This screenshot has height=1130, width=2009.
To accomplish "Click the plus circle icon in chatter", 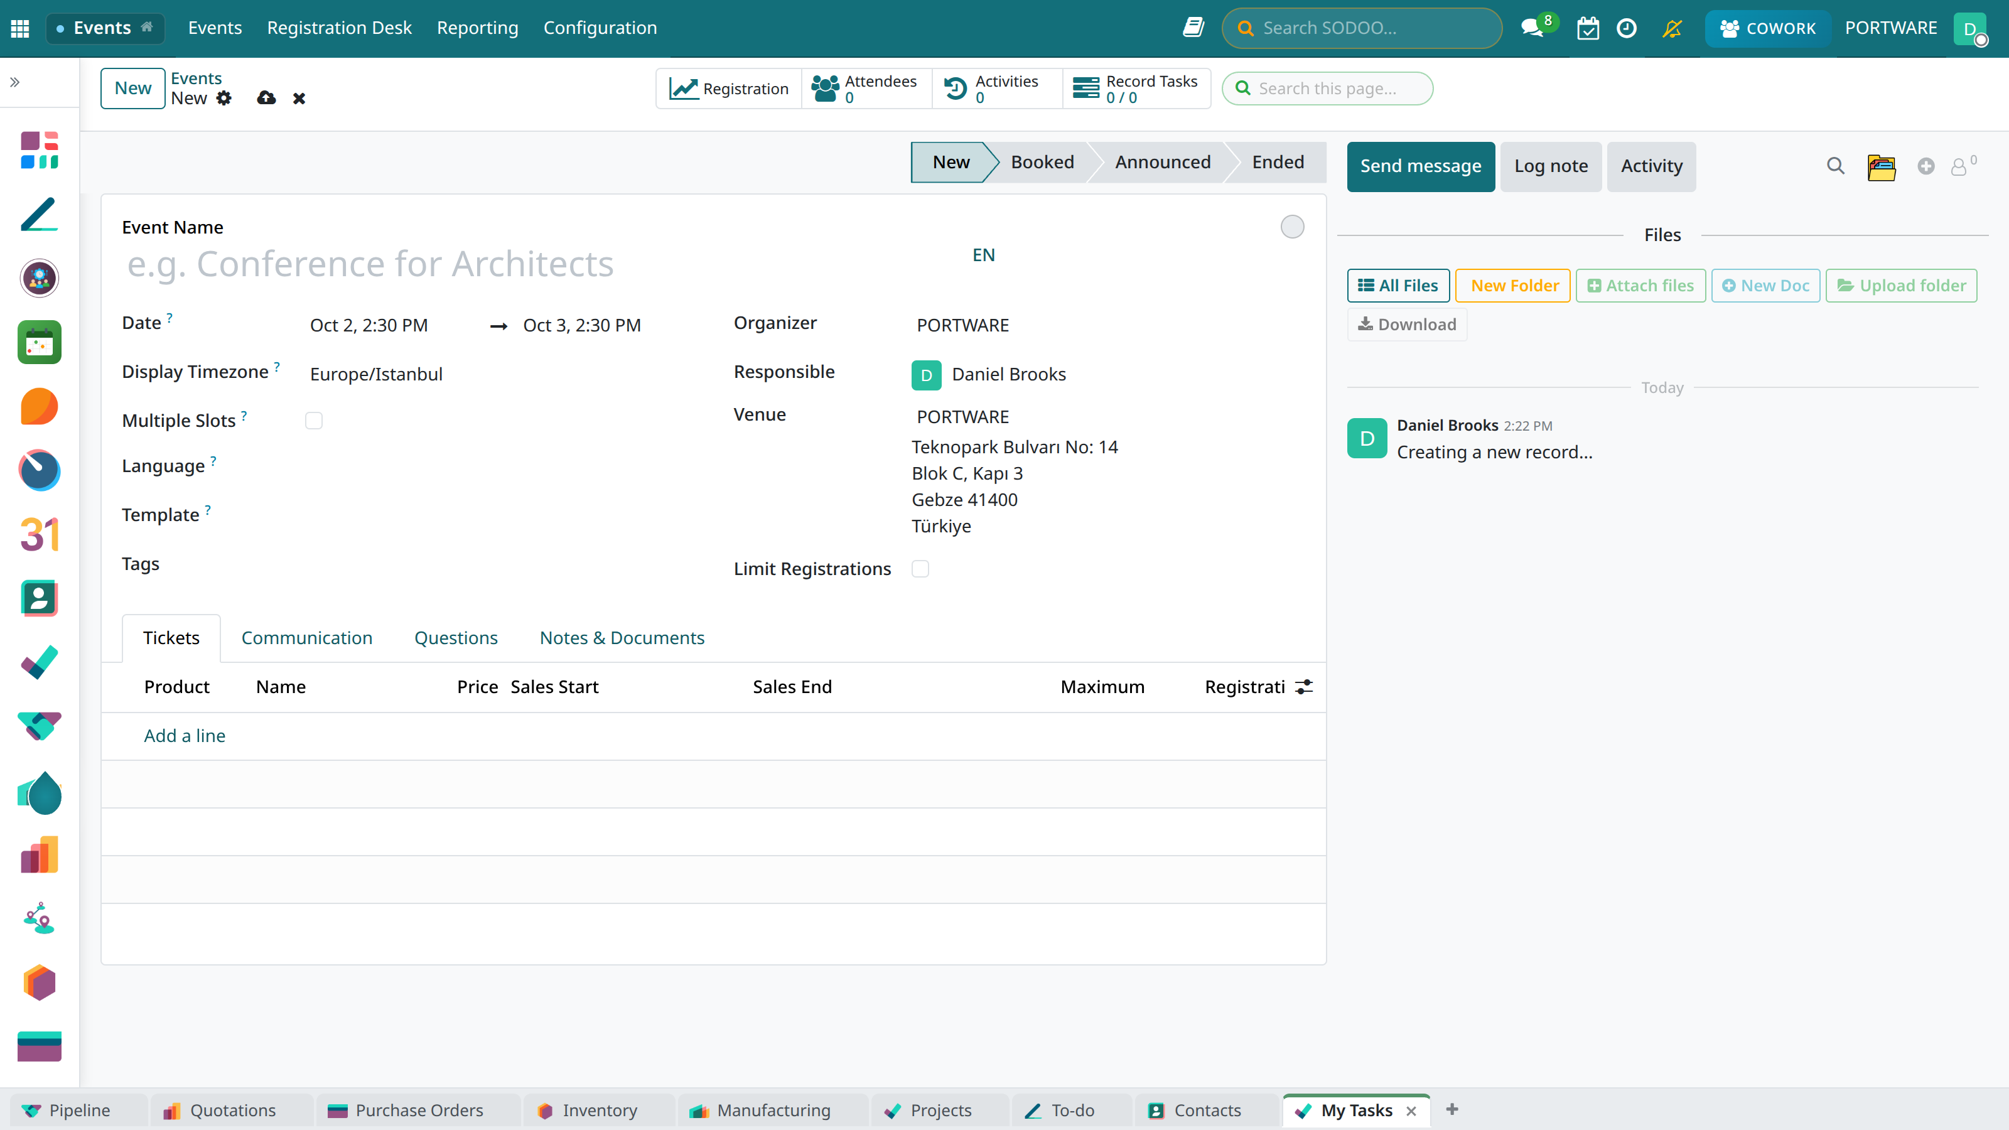I will click(x=1926, y=166).
